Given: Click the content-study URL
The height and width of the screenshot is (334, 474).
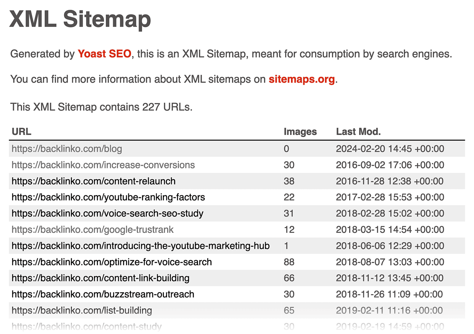Looking at the screenshot, I should click(87, 326).
